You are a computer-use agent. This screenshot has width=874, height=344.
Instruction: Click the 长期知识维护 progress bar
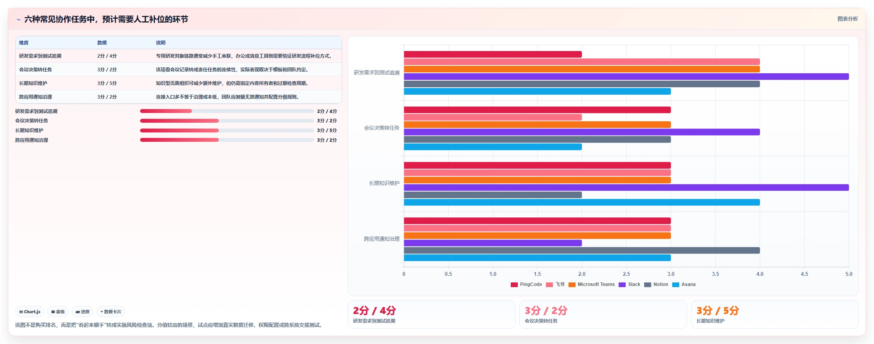click(227, 131)
